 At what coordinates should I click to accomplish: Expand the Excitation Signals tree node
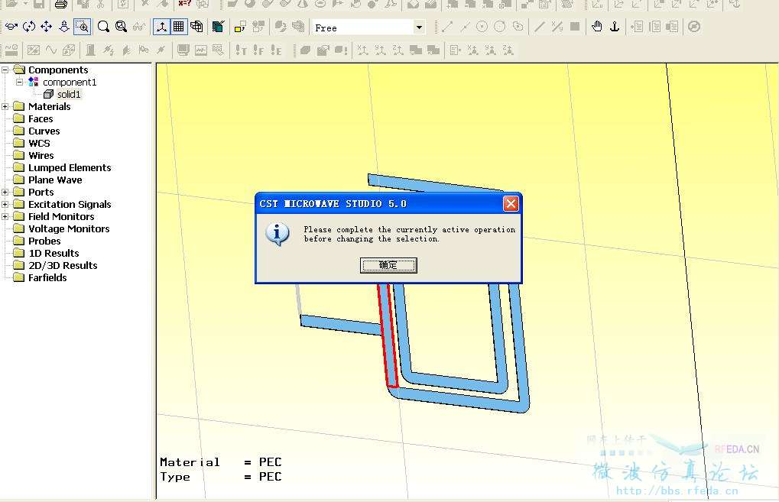click(x=5, y=204)
